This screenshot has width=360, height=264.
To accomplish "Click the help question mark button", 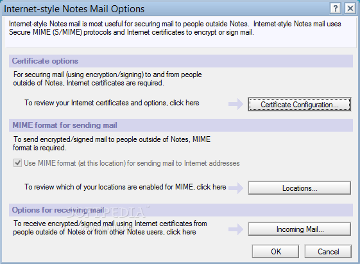I will (x=335, y=8).
